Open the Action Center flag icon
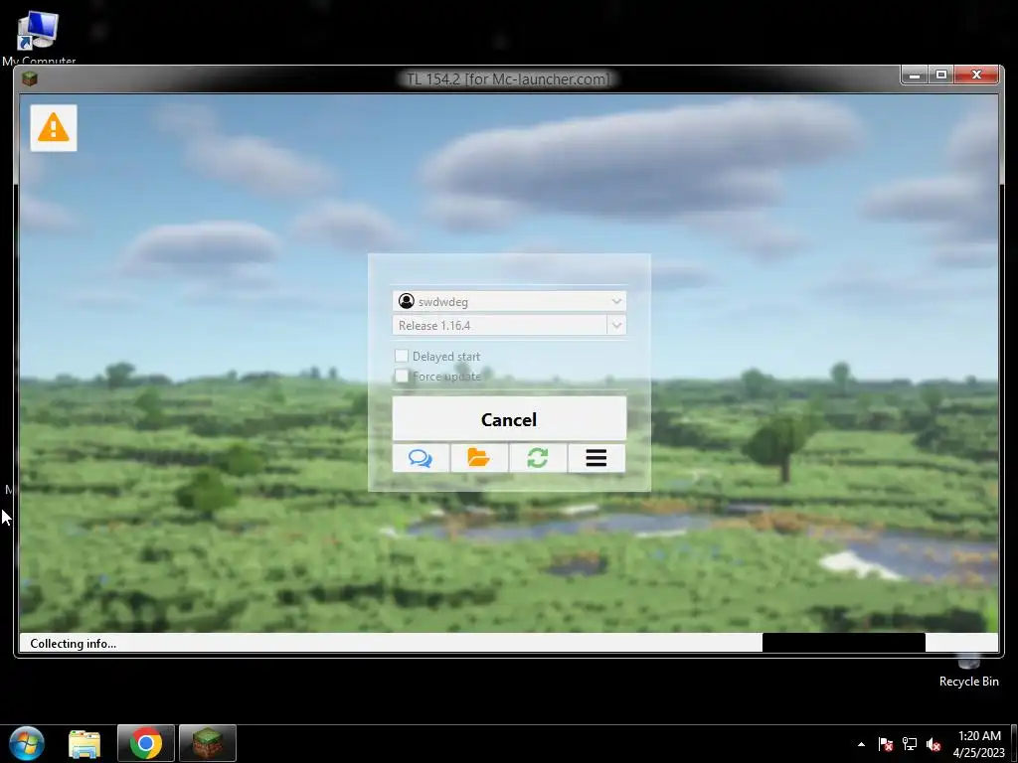1018x763 pixels. pyautogui.click(x=886, y=744)
